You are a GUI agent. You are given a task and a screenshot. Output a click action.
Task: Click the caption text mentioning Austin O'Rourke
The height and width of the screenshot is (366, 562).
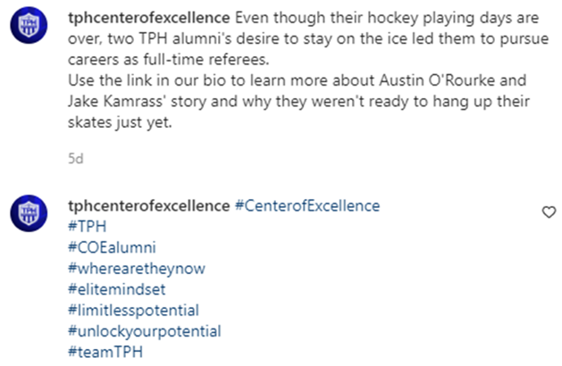pyautogui.click(x=298, y=80)
